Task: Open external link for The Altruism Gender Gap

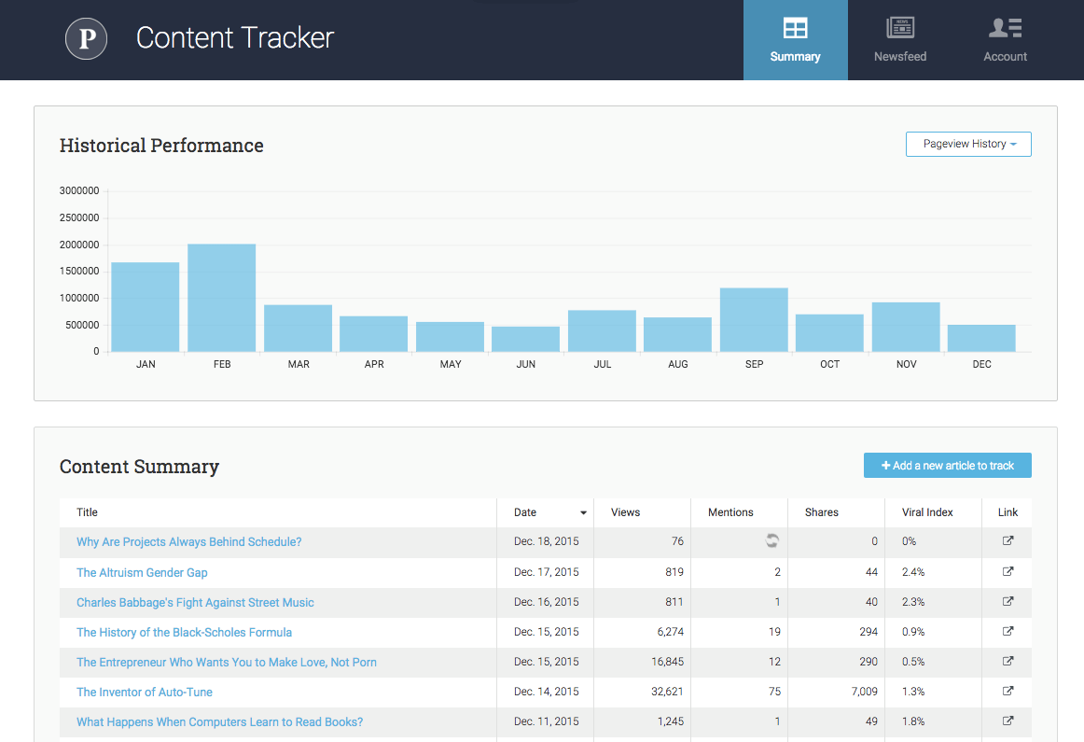Action: click(x=1008, y=571)
